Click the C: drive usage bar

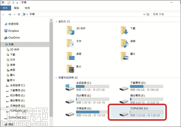coord(93,86)
